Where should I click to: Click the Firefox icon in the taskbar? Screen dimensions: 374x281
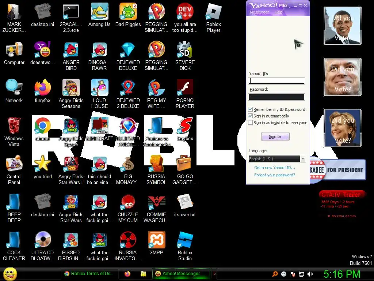click(x=127, y=274)
